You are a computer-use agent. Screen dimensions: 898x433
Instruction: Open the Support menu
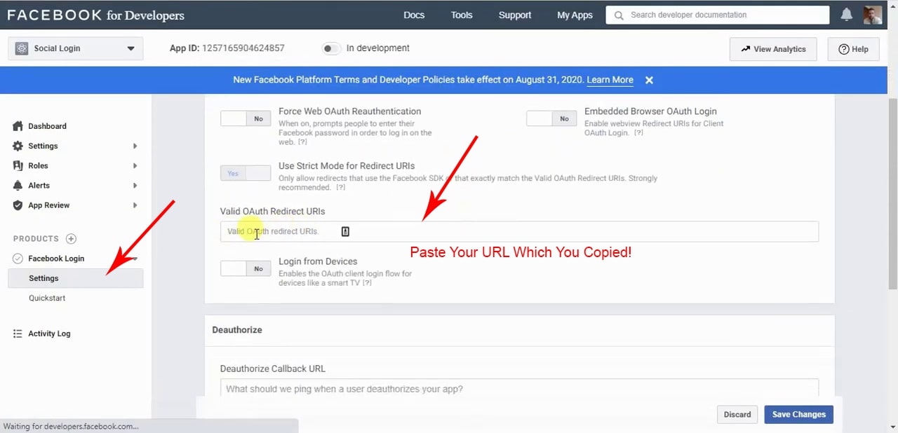pos(515,15)
